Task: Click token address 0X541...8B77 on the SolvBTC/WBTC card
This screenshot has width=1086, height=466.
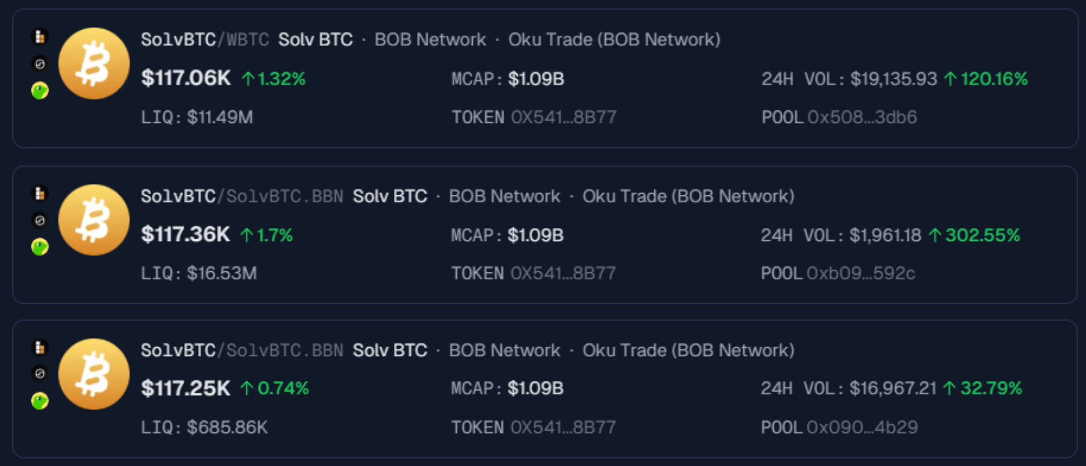Action: point(563,117)
